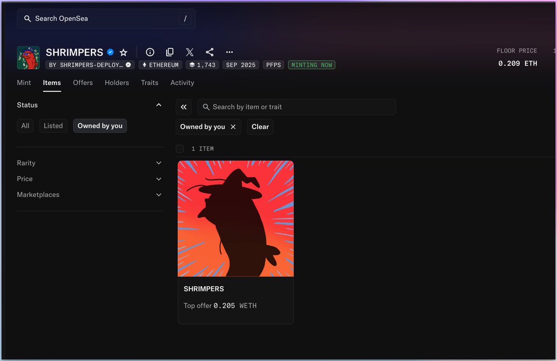Click the Top offer 0.205 WETH text
The width and height of the screenshot is (557, 361).
click(220, 306)
